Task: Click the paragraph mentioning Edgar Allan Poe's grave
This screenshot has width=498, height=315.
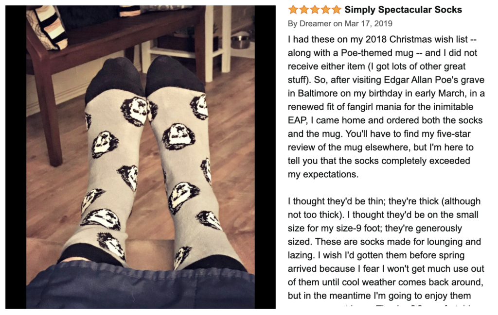Action: 386,107
